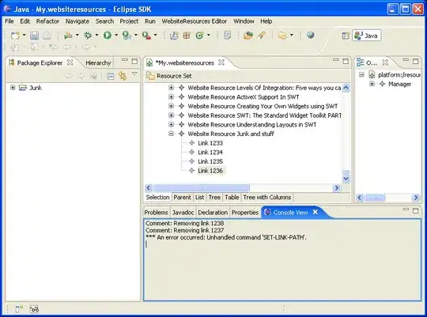The width and height of the screenshot is (427, 317).
Task: Select the Java perspective button
Action: click(x=367, y=36)
